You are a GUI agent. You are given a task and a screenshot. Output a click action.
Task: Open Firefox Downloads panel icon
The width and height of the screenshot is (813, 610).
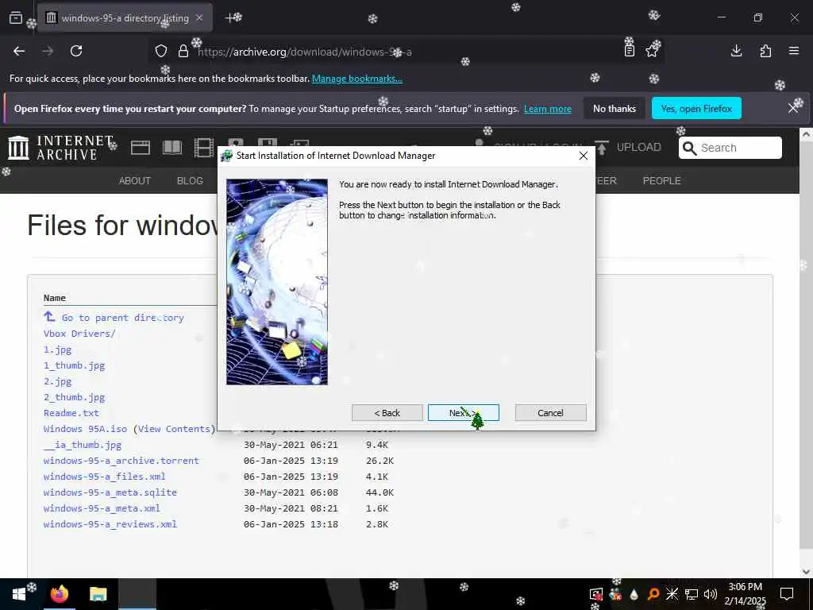736,51
